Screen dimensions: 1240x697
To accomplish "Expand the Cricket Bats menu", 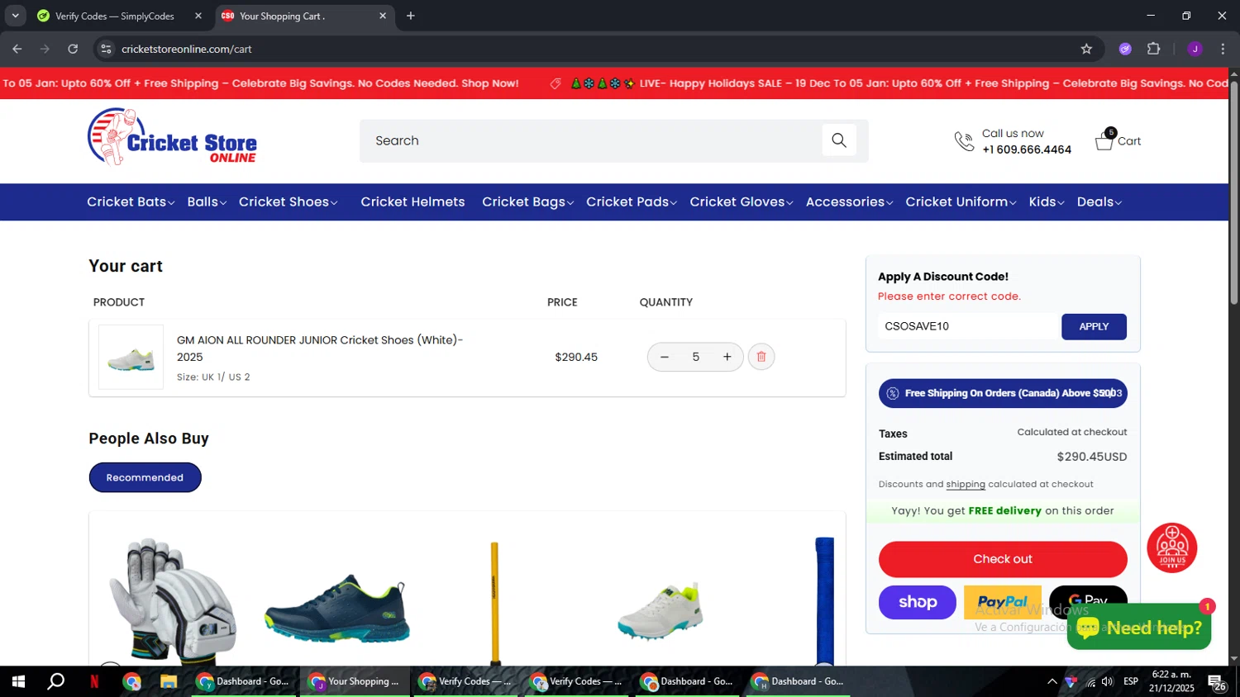I will tap(131, 202).
